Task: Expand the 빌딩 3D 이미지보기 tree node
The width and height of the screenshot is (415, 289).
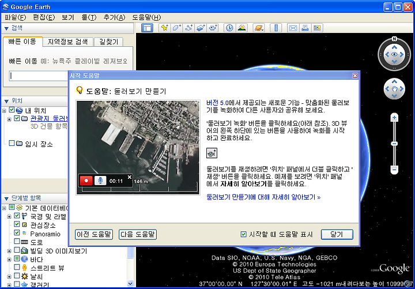Action: 9,251
